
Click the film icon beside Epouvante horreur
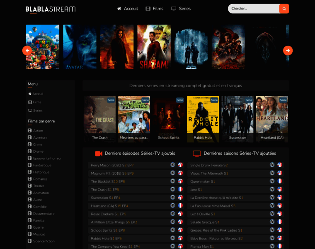30,158
